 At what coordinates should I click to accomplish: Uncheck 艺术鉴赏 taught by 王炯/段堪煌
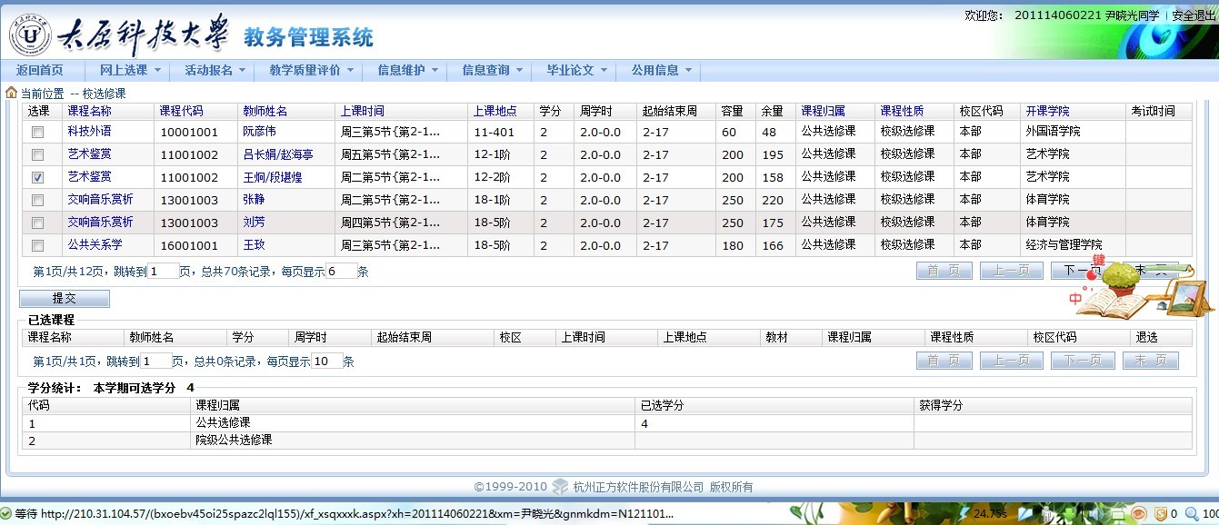coord(37,177)
